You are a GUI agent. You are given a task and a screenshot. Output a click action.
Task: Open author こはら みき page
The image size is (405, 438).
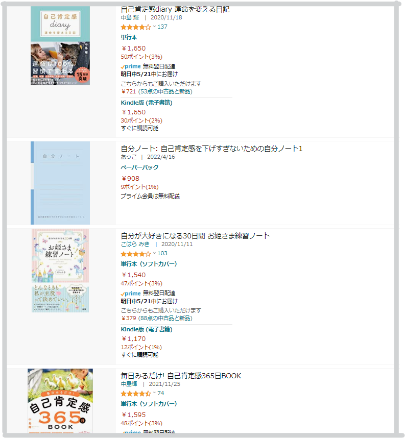pos(135,244)
